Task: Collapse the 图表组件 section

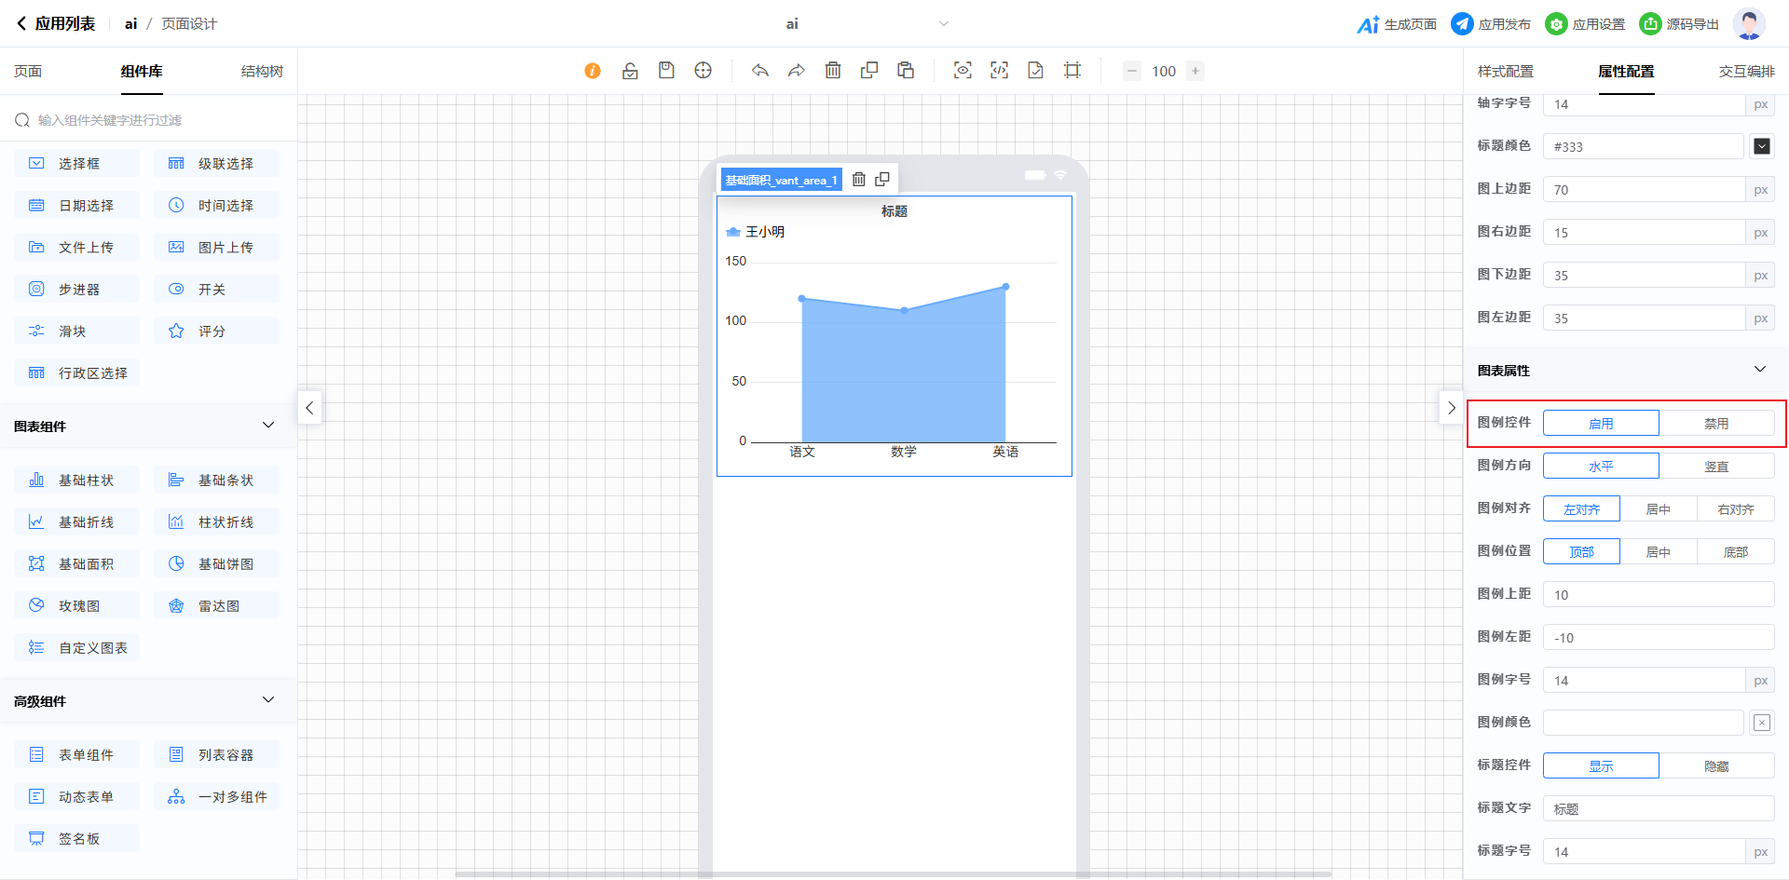Action: [268, 426]
